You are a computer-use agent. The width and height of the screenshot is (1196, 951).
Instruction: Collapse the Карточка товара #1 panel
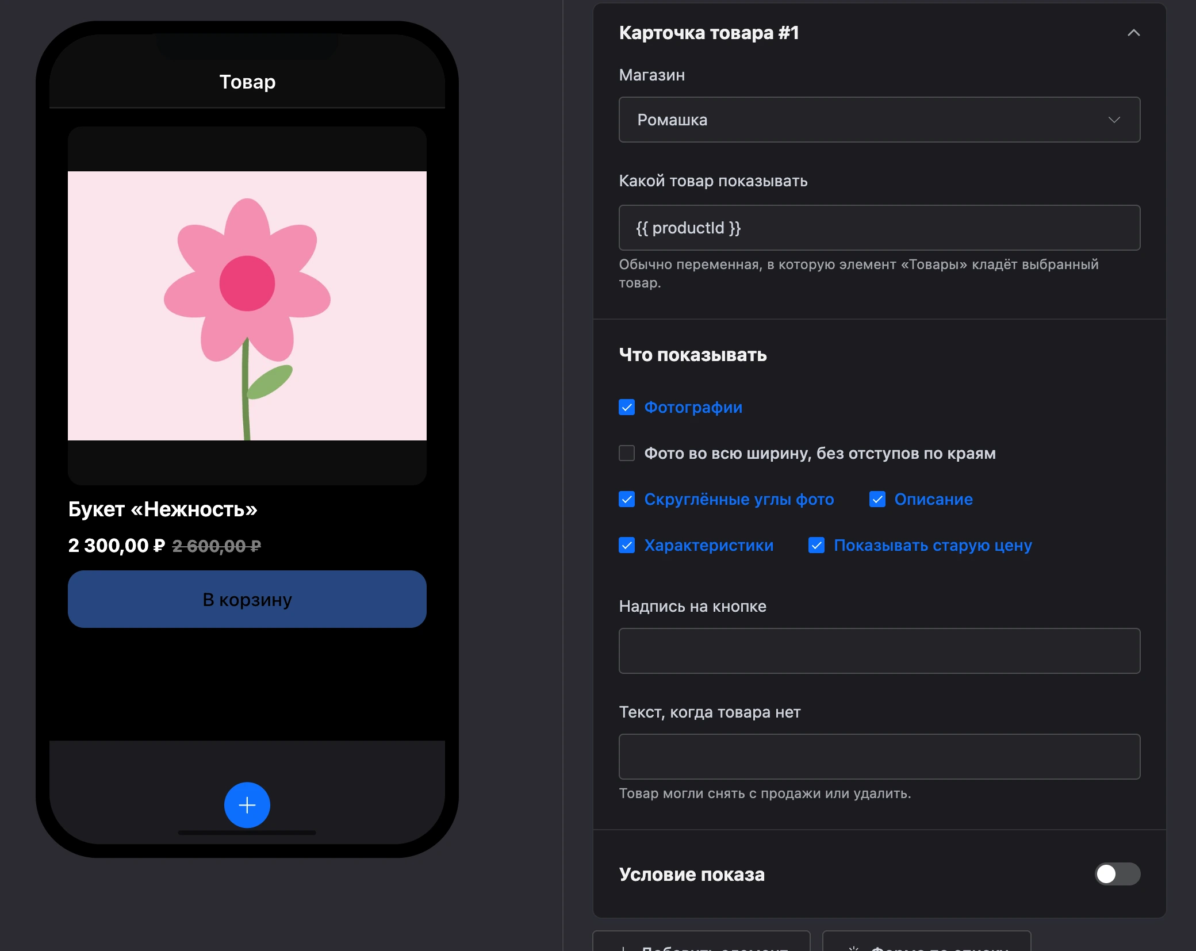1133,33
